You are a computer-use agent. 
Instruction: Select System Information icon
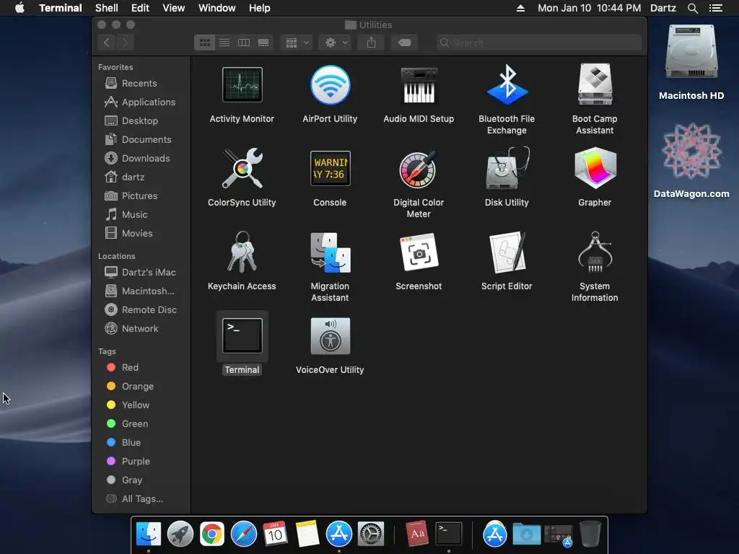(595, 252)
